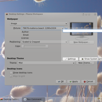
Task: Click the shade-up arrow title bar button
Action: (x=89, y=14)
